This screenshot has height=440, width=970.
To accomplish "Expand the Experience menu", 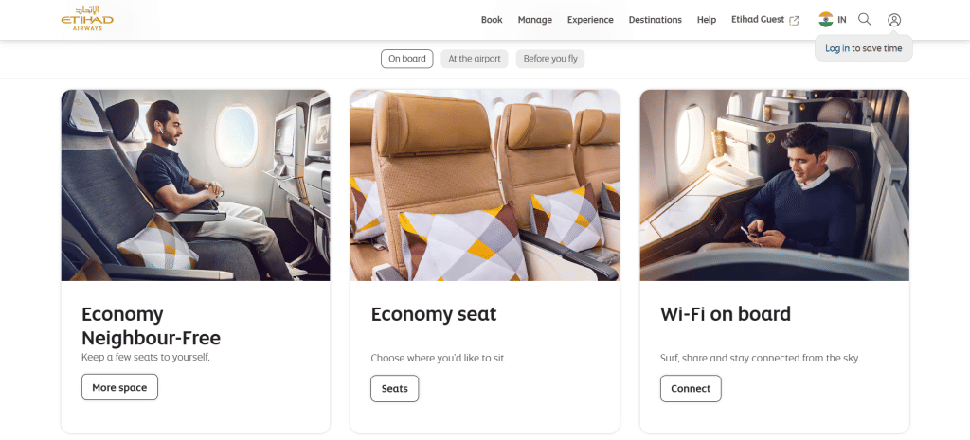I will coord(590,20).
